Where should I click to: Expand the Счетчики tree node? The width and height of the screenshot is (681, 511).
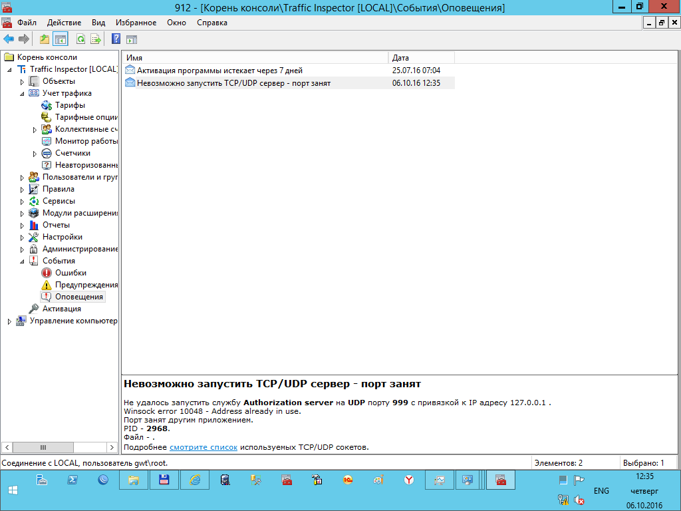(35, 154)
